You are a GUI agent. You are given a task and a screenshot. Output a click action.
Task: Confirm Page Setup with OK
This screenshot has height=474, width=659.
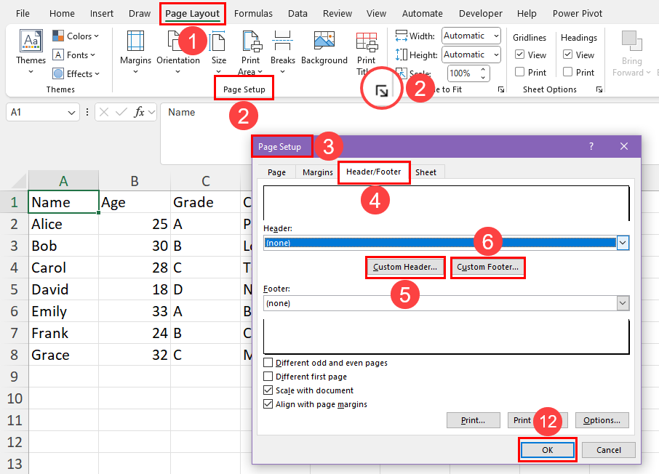pos(548,450)
